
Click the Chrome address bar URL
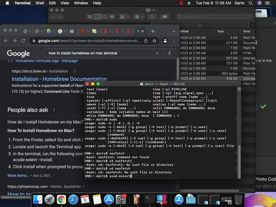tap(89, 41)
